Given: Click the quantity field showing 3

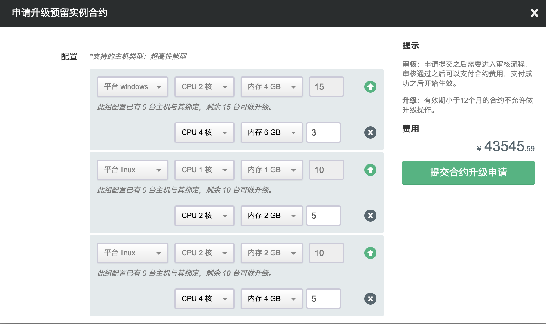Looking at the screenshot, I should pos(323,132).
